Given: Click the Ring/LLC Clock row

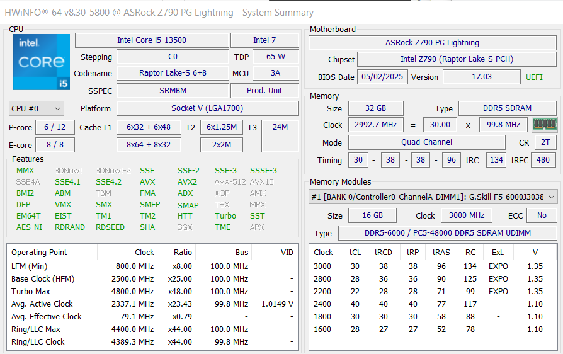Looking at the screenshot, I should point(152,341).
